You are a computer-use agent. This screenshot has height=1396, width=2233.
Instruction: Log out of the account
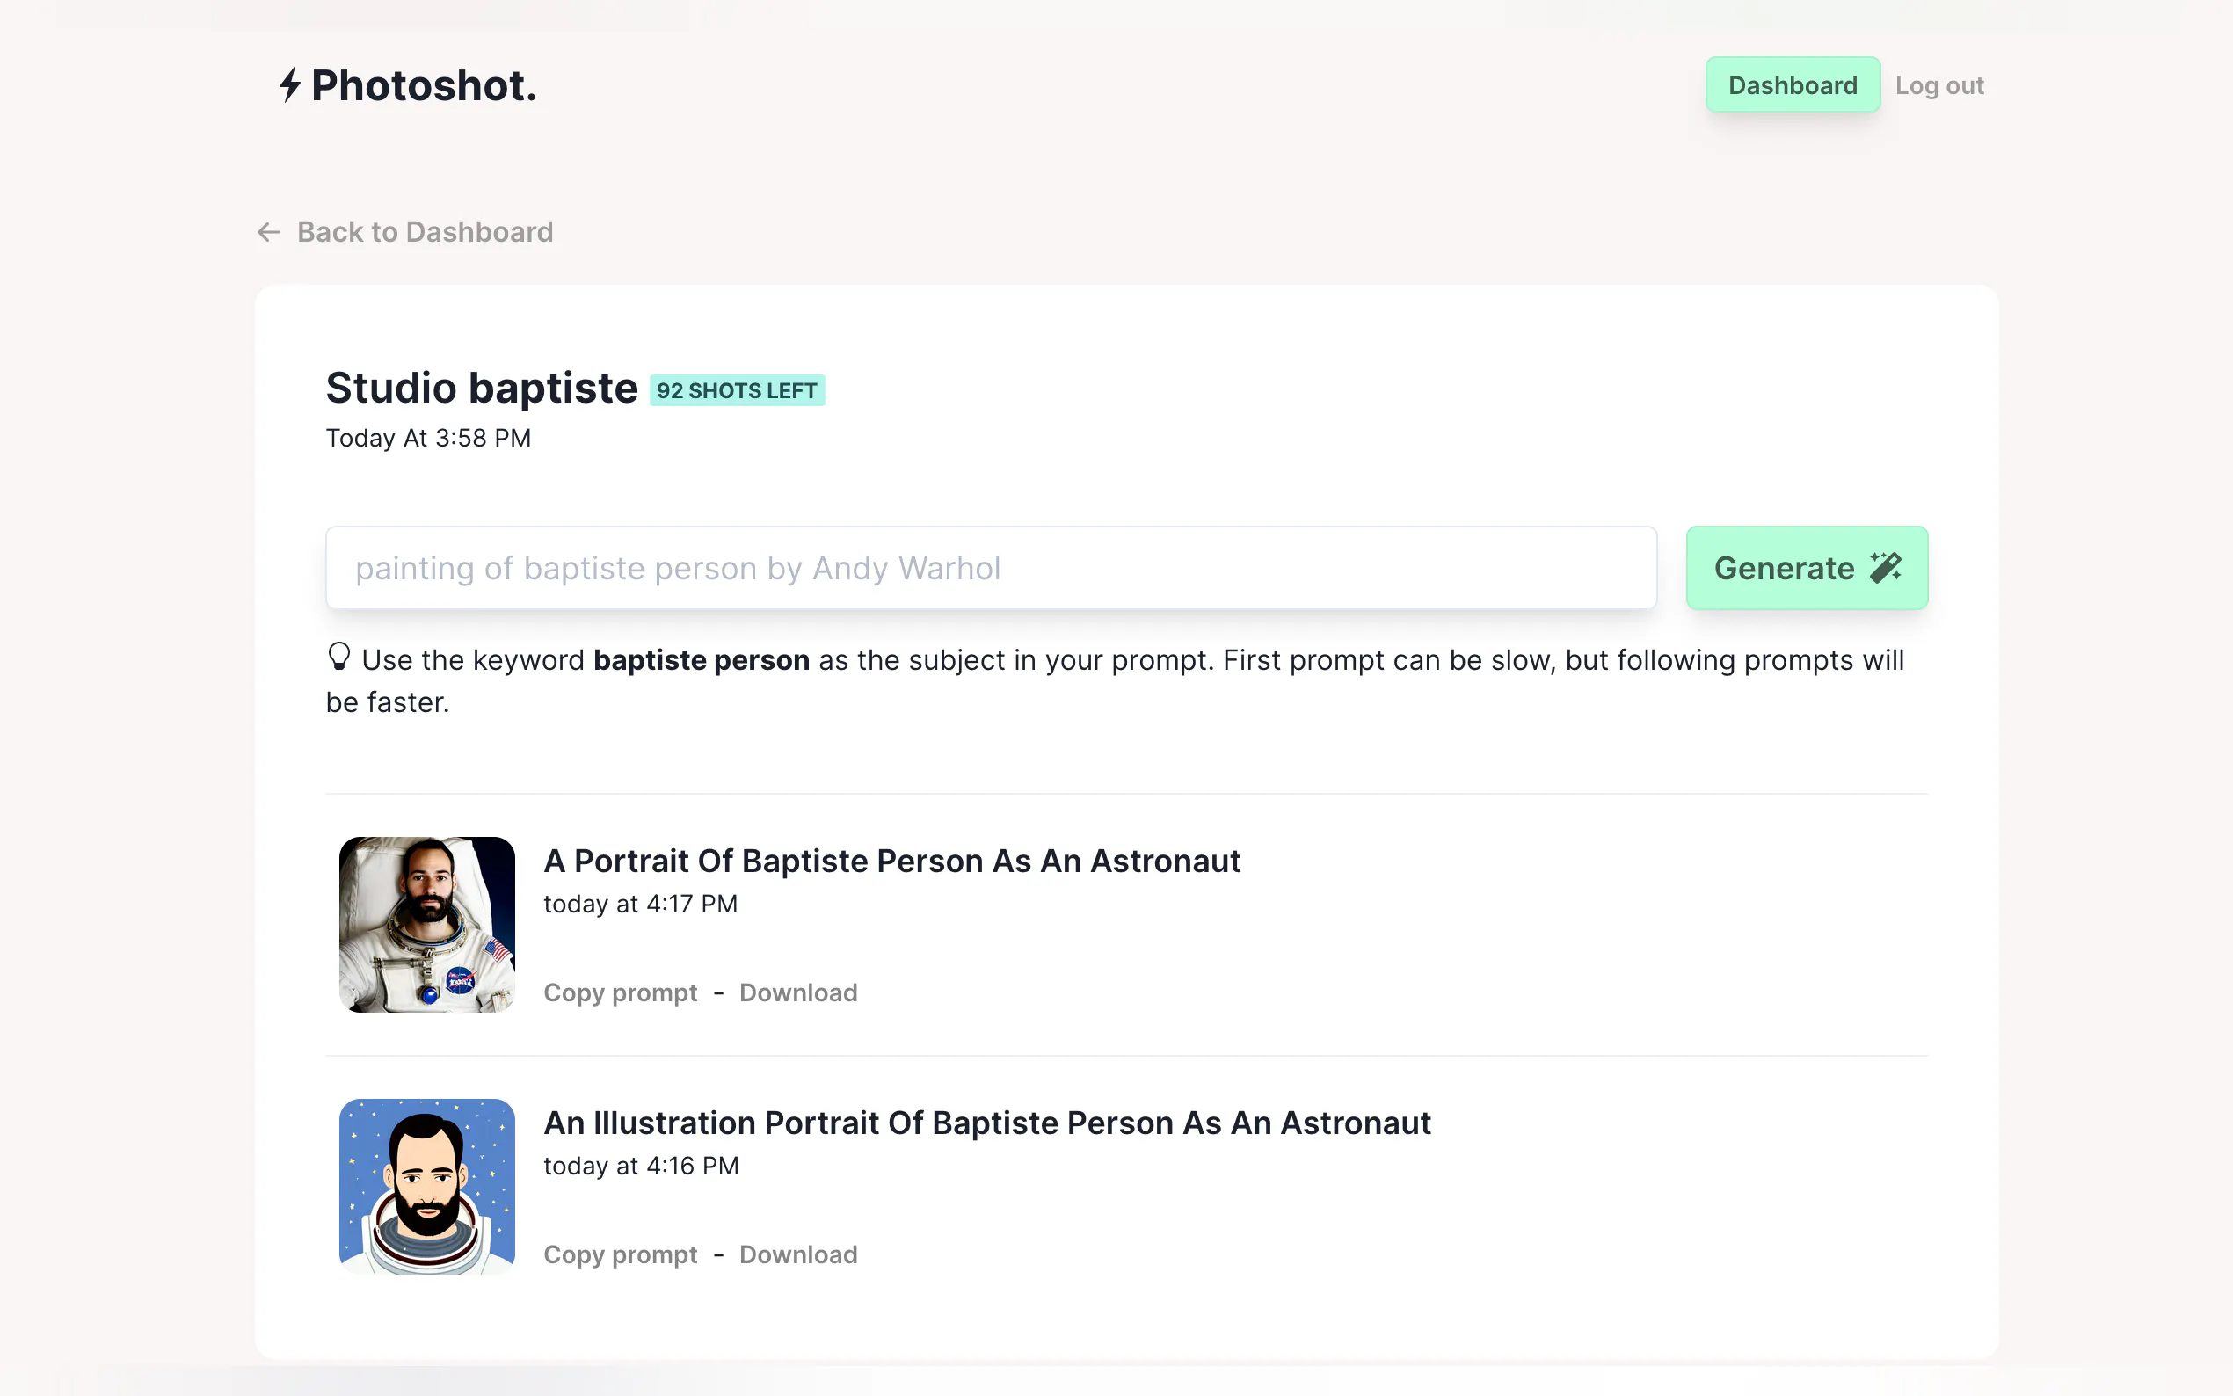point(1938,86)
